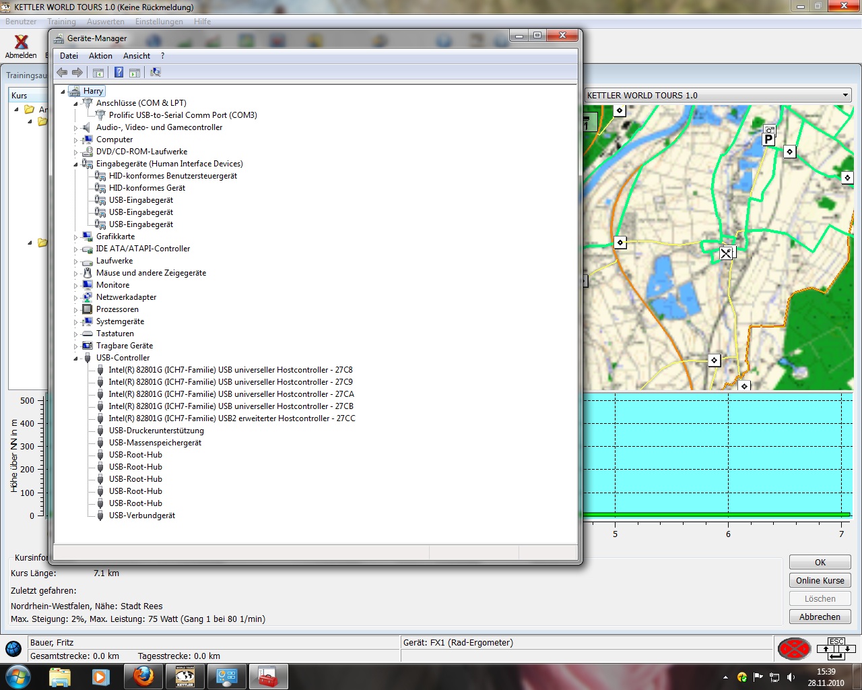Switch to Kettler World Tours taskbar button
Screen dimensions: 862x690
point(185,677)
